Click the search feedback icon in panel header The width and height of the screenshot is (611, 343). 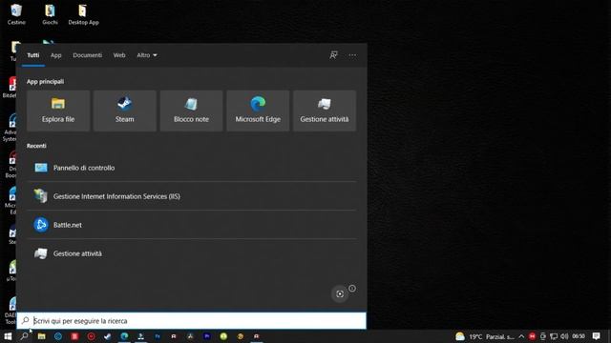tap(333, 55)
